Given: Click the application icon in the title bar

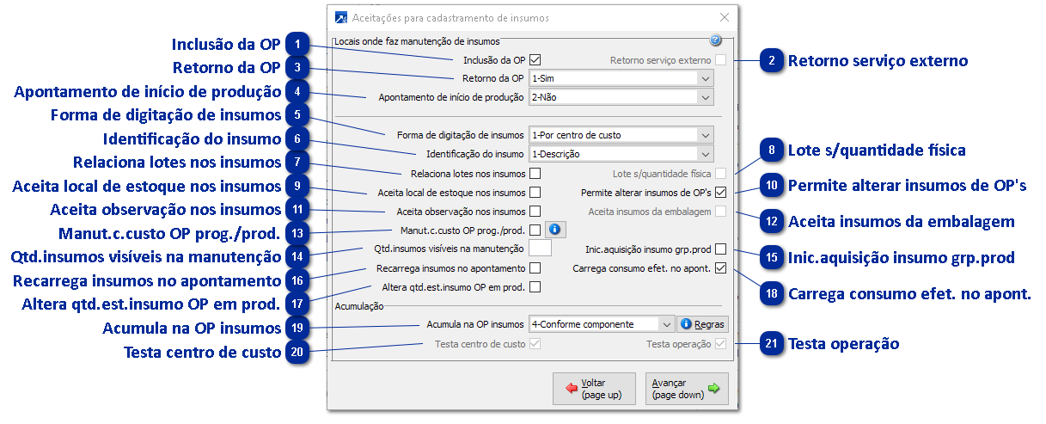Looking at the screenshot, I should pyautogui.click(x=341, y=17).
